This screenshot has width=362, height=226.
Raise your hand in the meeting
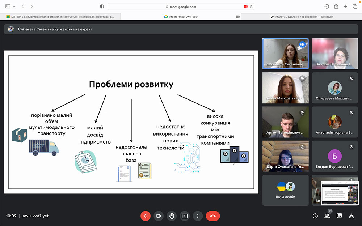tap(172, 216)
